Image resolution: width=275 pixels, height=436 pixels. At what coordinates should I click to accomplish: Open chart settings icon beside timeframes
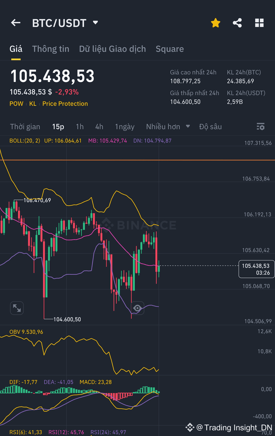(261, 127)
